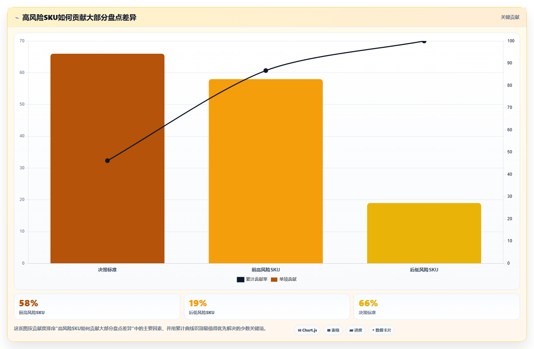Click the orange 前高风险SKU bar
This screenshot has width=534, height=349.
[266, 171]
